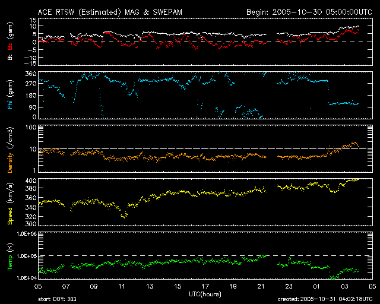Click the '-15' tick on Bt Bz axis
The height and width of the screenshot is (304, 380).
pos(30,64)
